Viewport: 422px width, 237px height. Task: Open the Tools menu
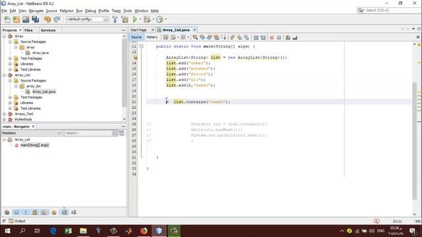pos(127,11)
